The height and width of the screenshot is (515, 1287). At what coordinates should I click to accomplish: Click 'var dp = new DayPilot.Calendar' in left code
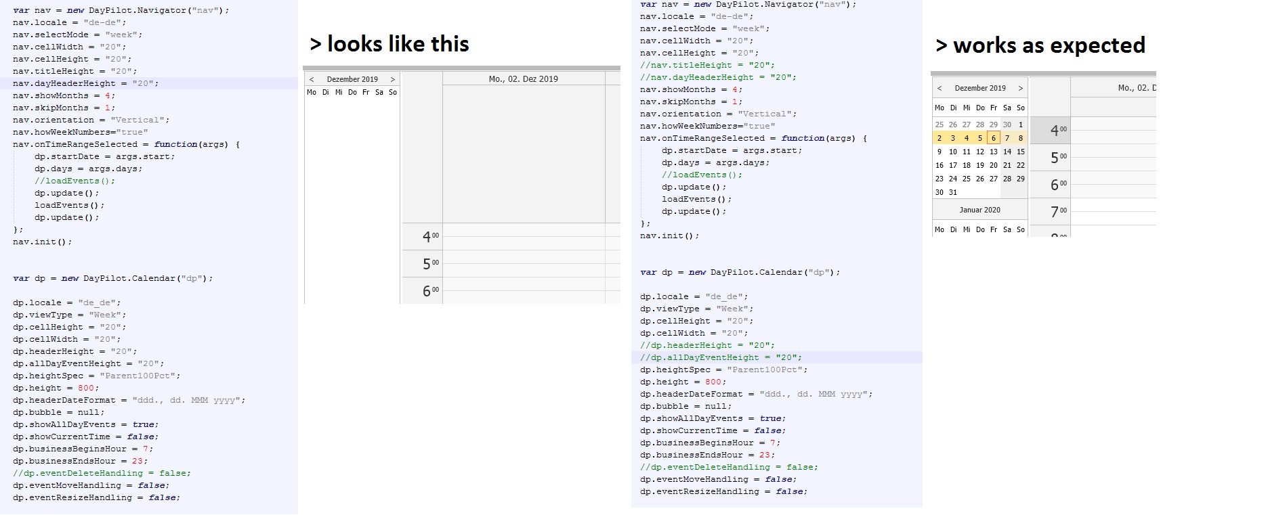coord(112,278)
